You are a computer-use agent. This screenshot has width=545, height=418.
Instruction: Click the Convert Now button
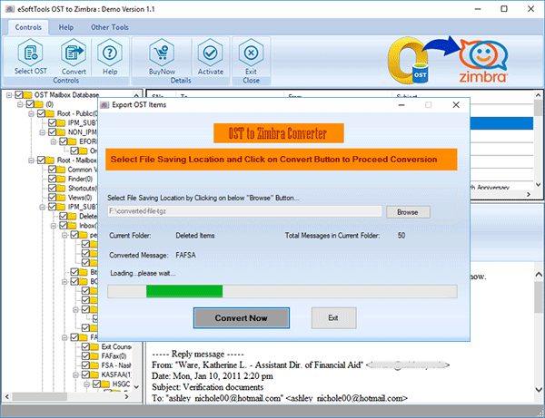(242, 317)
